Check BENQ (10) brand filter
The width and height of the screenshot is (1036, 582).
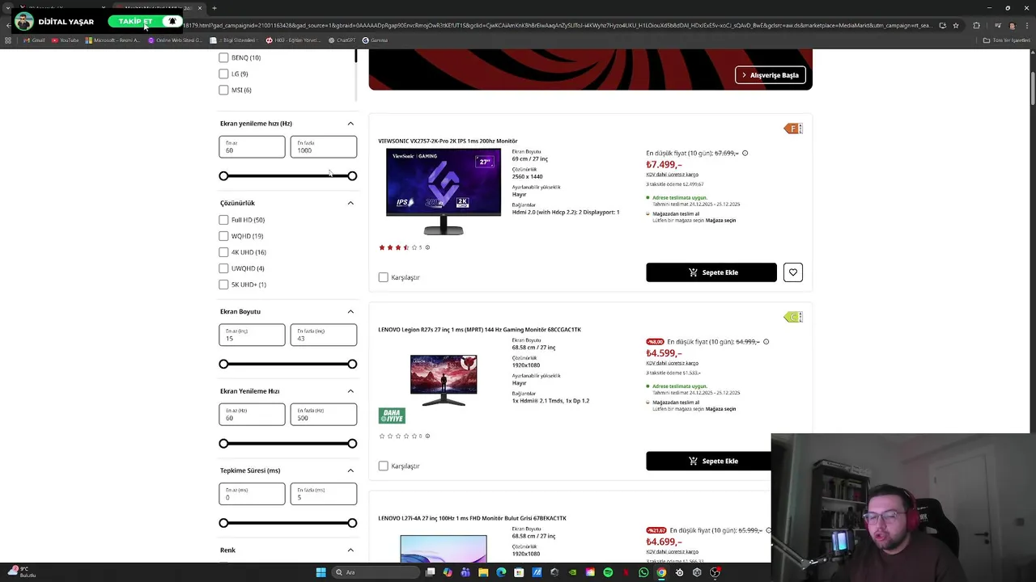(223, 57)
